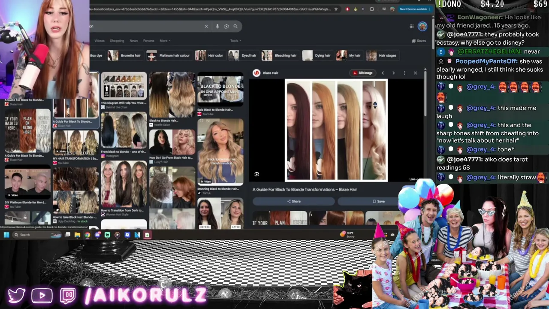
Task: Open the Windows Start menu
Action: (x=6, y=235)
